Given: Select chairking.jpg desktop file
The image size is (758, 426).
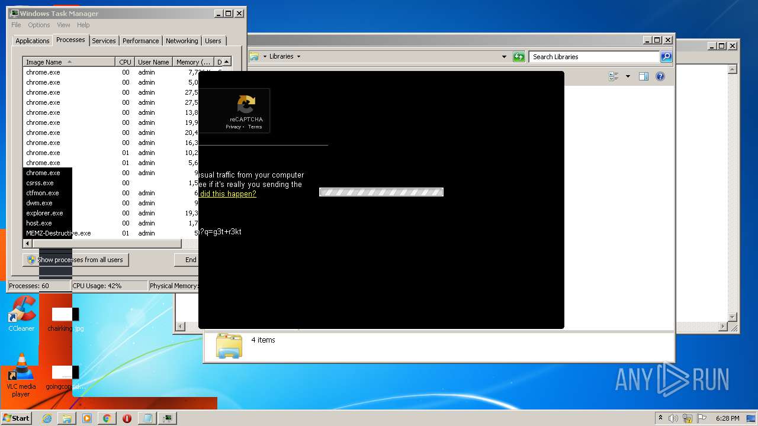Looking at the screenshot, I should [x=65, y=319].
